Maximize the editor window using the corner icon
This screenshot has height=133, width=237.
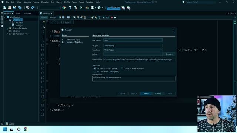[x=234, y=13]
